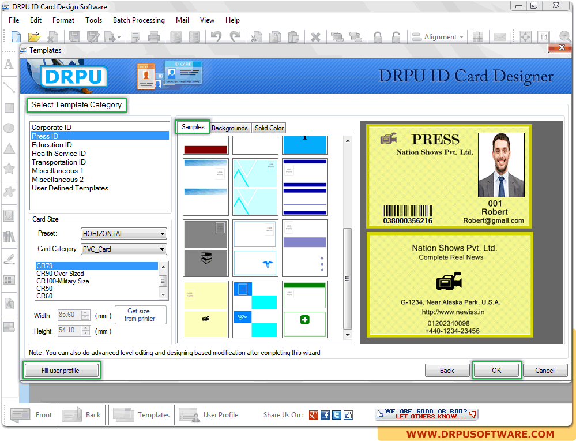This screenshot has width=576, height=441.
Task: Switch to Front card side
Action: 31,414
